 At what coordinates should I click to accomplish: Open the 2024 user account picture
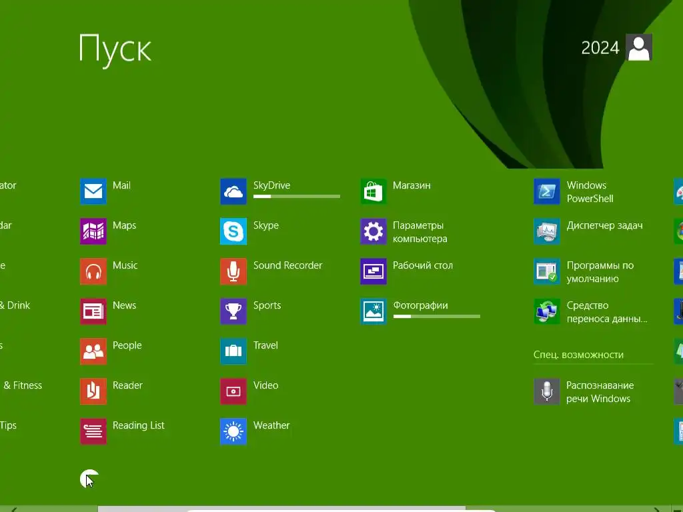click(x=639, y=47)
